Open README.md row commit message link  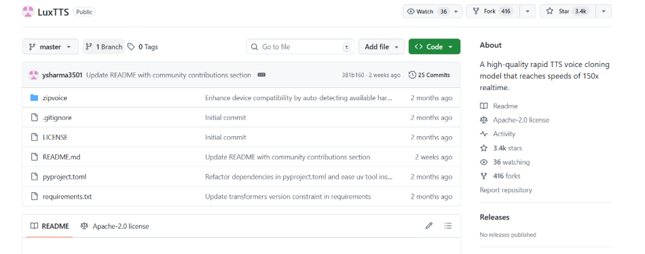coord(288,157)
